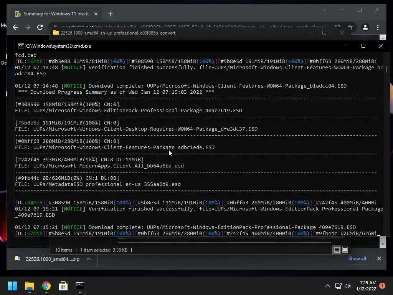The height and width of the screenshot is (295, 393).
Task: Click page scrollbar down arrow in Chrome
Action: 383,244
